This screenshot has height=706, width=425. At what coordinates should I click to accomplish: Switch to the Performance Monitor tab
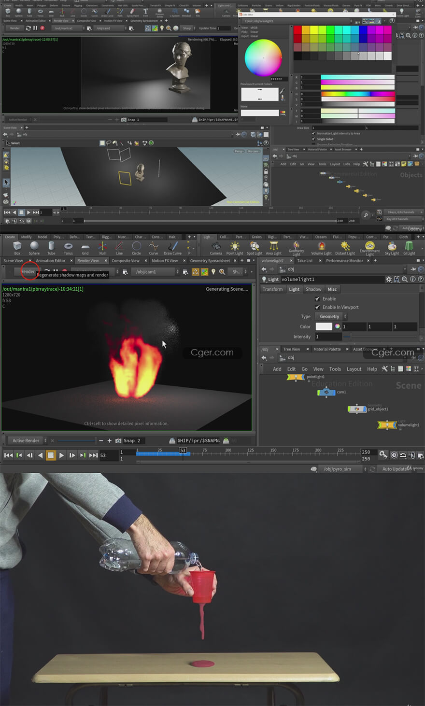pos(344,261)
